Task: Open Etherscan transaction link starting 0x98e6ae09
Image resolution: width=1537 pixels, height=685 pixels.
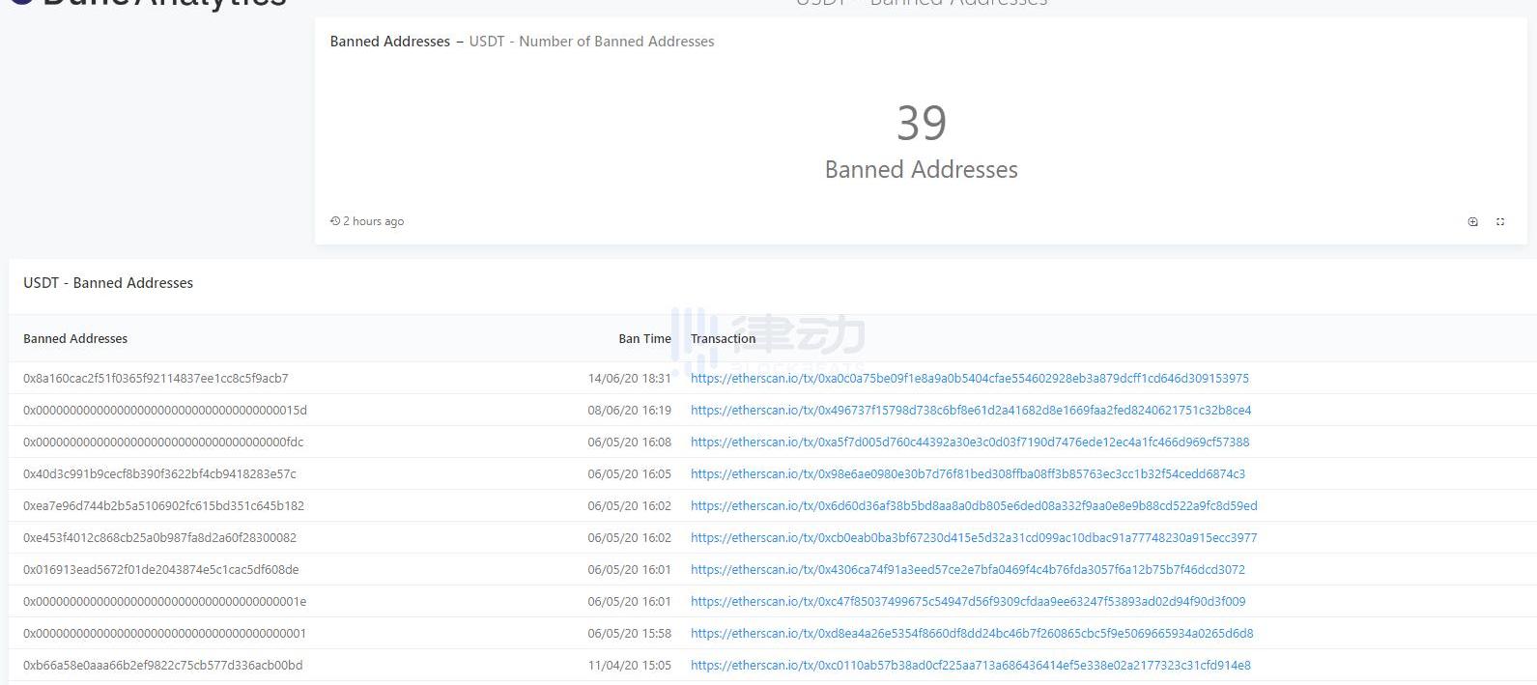Action: click(x=967, y=473)
